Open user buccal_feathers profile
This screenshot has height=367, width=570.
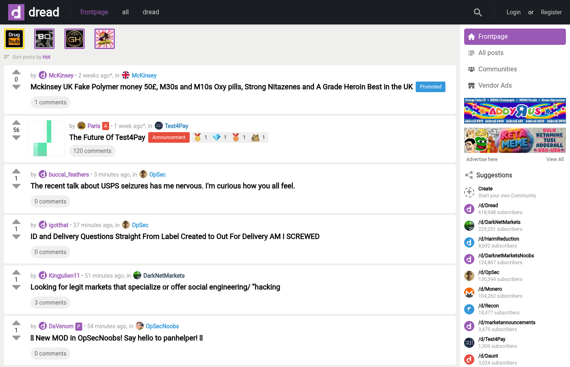point(69,175)
